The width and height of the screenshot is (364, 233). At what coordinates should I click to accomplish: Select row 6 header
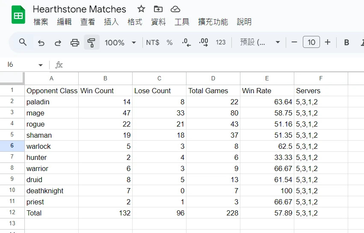pyautogui.click(x=12, y=146)
